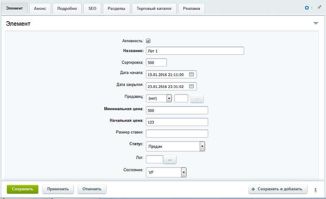Open the Торговый каталог tab
326x199 pixels.
tap(154, 9)
